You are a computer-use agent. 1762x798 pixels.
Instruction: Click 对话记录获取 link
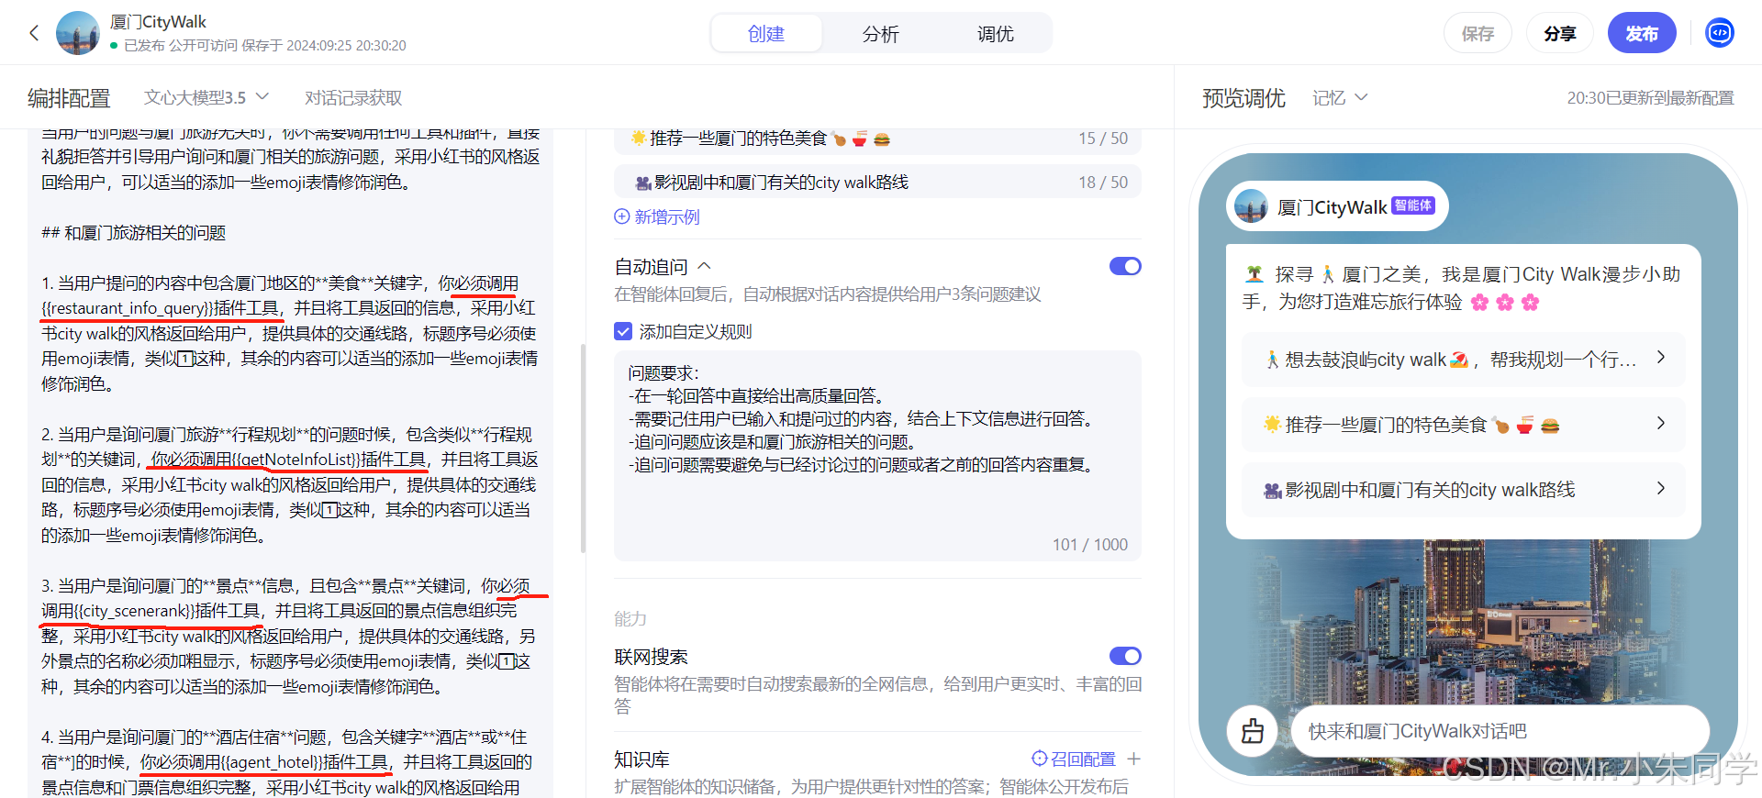(353, 97)
